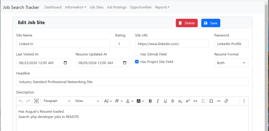The image size is (269, 131).
Task: Click in the Description editor text area
Action: (x=132, y=118)
